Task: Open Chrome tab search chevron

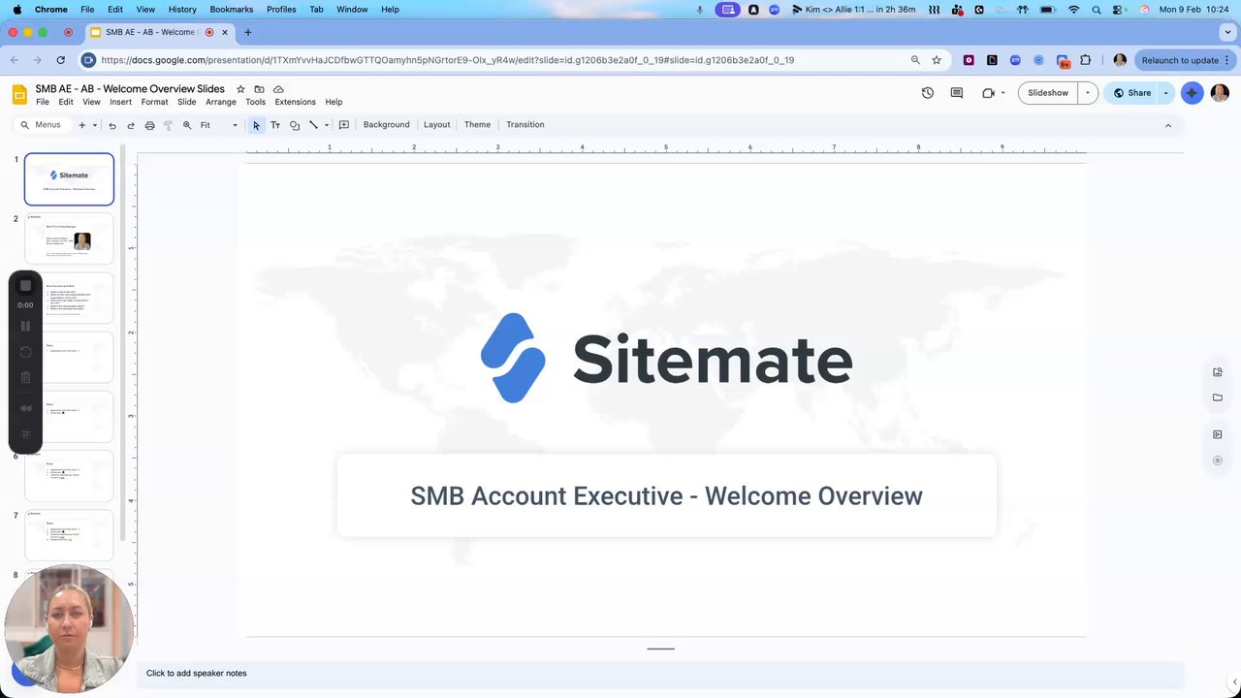Action: pyautogui.click(x=1228, y=32)
